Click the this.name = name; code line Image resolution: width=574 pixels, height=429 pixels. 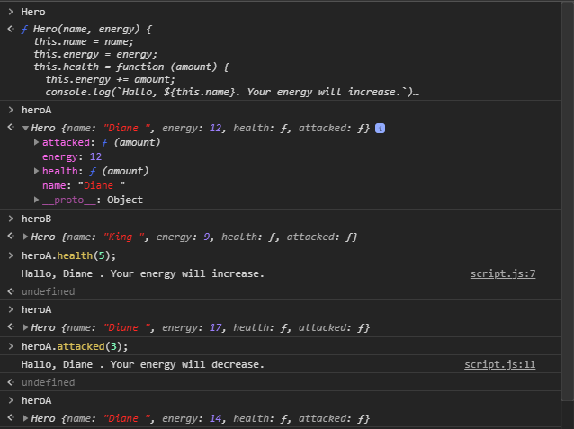point(84,41)
